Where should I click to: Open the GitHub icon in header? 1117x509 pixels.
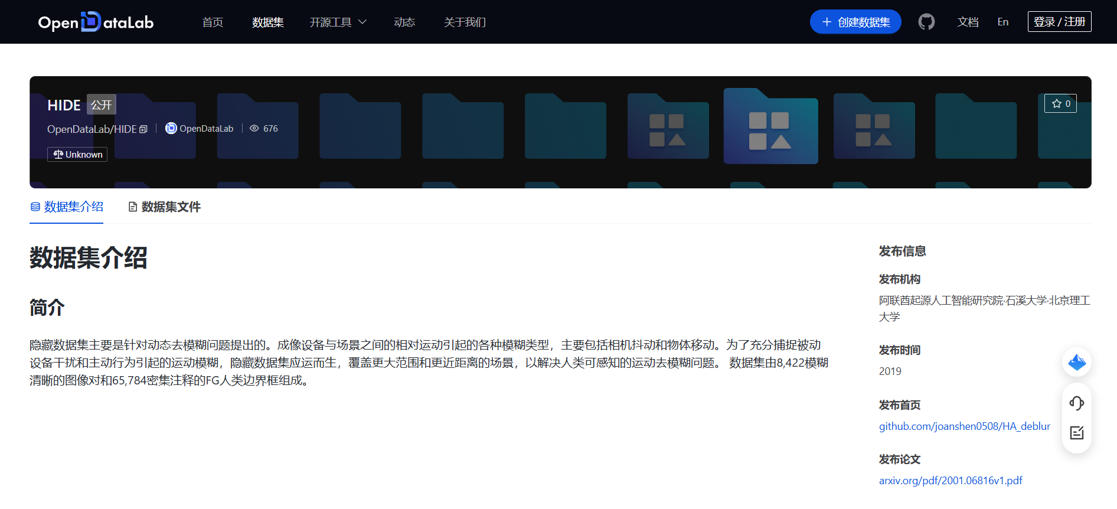point(926,22)
